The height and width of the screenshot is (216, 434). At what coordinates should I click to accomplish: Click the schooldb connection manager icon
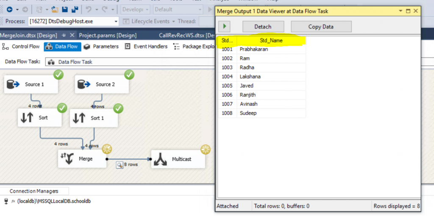(7, 201)
